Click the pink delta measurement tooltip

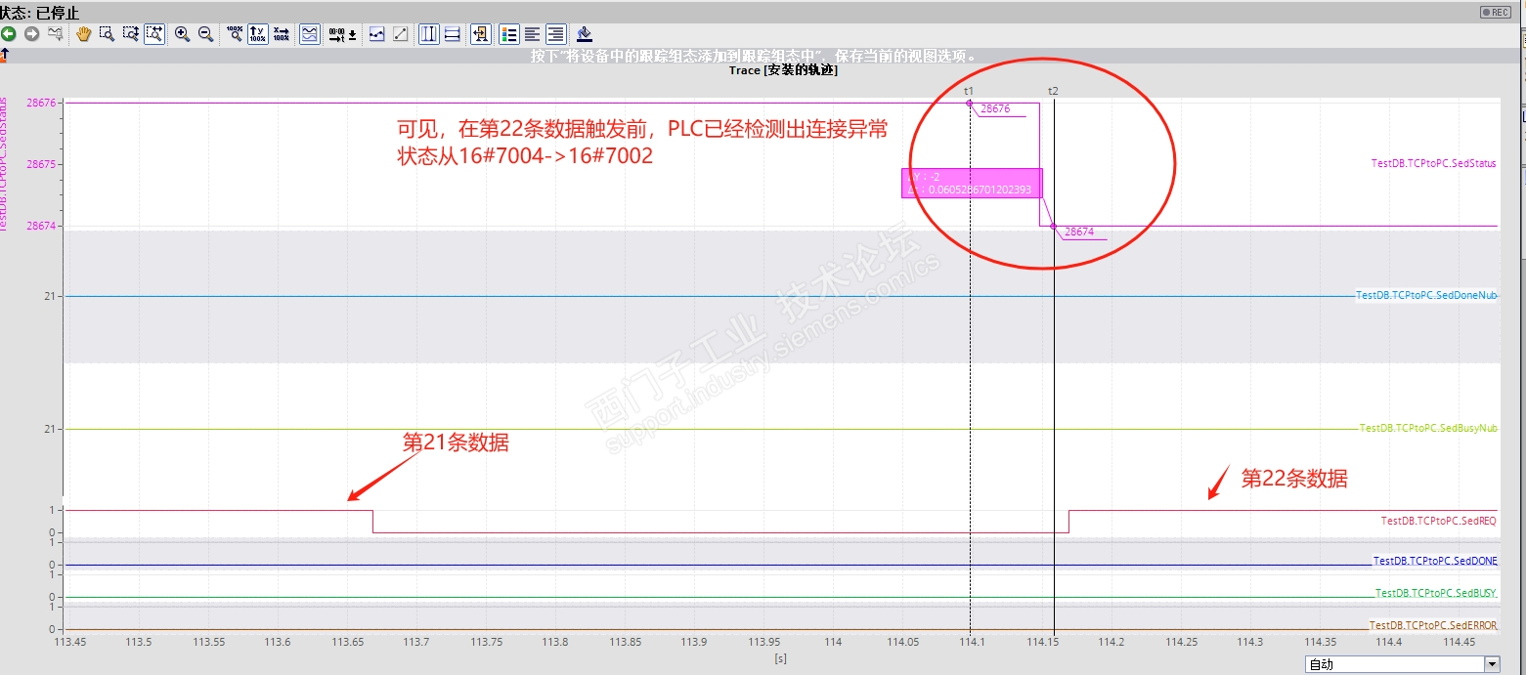pyautogui.click(x=972, y=183)
